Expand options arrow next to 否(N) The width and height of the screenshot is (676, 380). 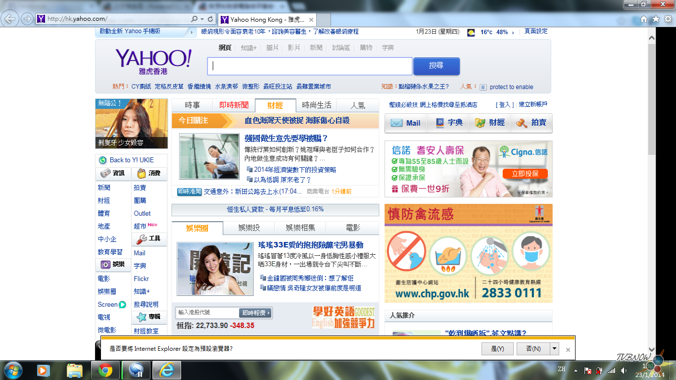click(x=554, y=349)
